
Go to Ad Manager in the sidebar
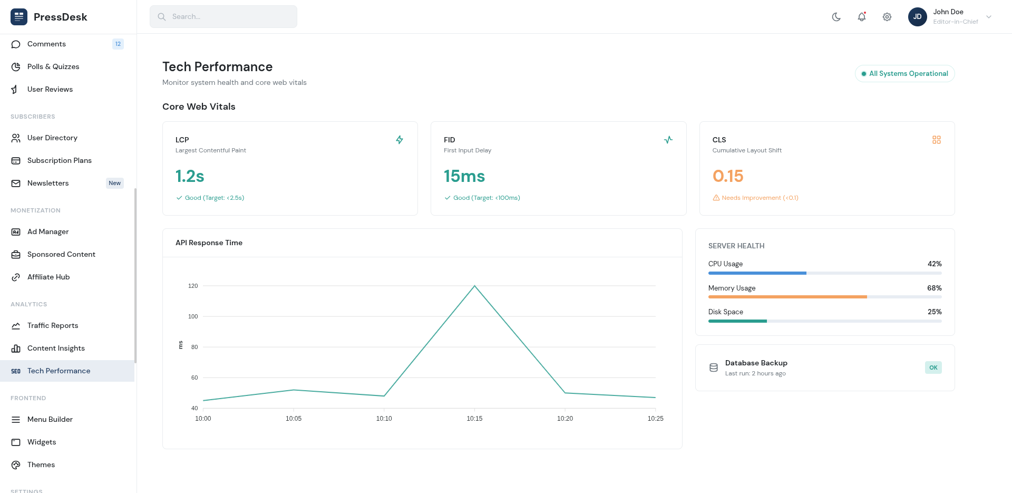point(48,231)
